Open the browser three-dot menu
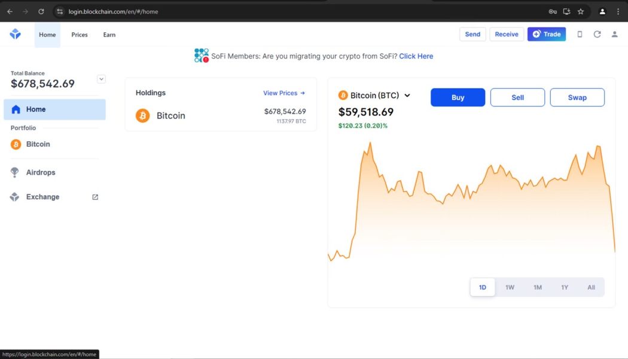This screenshot has width=628, height=359. [618, 11]
